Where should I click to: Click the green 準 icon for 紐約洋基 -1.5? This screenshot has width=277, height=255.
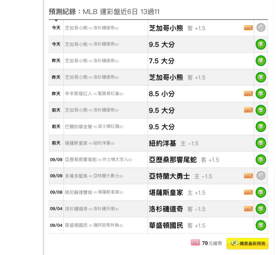[x=261, y=143]
